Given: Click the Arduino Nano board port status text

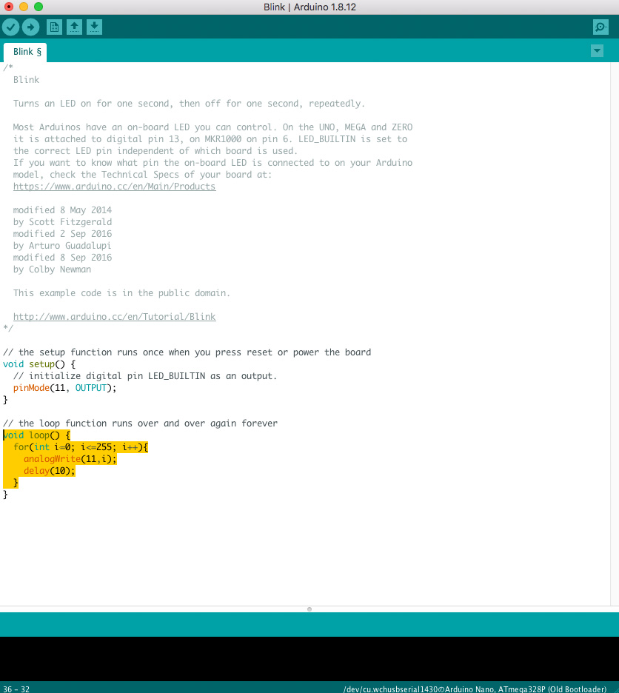Looking at the screenshot, I should pos(475,689).
